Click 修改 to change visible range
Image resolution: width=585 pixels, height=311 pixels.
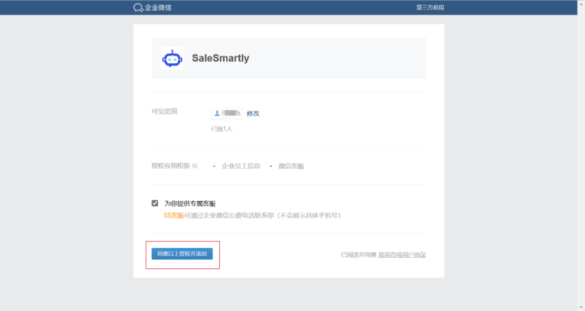tap(253, 114)
